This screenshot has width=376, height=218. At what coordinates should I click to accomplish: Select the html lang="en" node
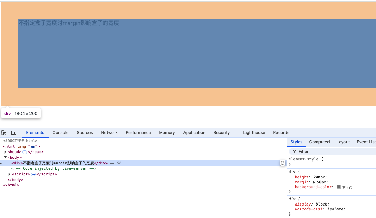click(22, 146)
